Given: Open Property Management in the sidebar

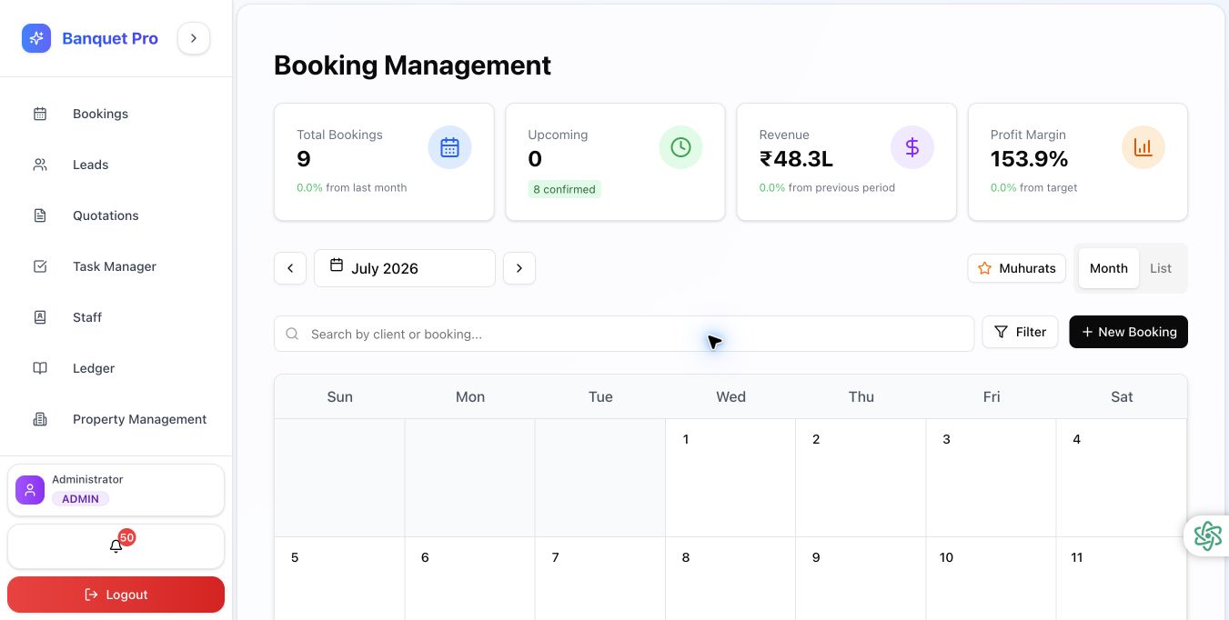Looking at the screenshot, I should [x=116, y=419].
